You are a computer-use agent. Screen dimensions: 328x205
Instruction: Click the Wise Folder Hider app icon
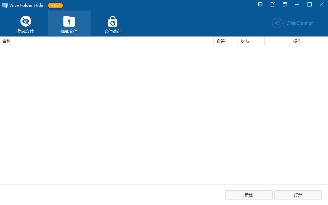(5, 5)
